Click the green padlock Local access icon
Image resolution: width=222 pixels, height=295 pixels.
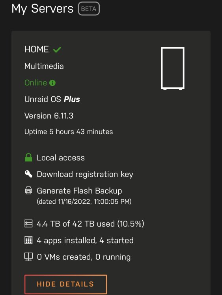point(28,157)
